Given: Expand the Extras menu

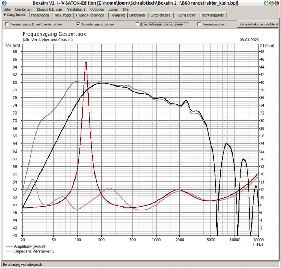Looking at the screenshot, I should coord(113,9).
